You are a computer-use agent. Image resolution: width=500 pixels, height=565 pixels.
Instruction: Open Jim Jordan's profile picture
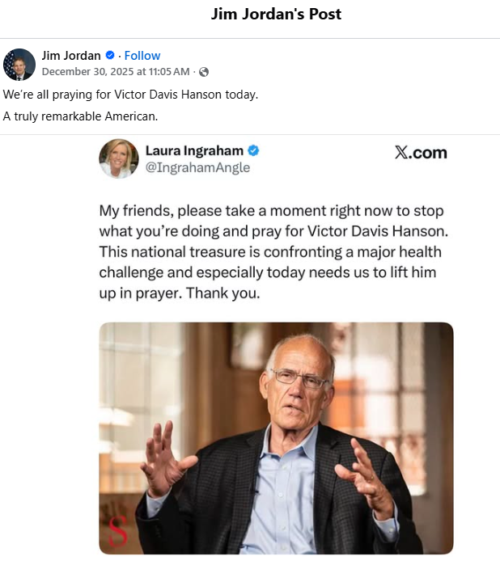click(x=19, y=64)
